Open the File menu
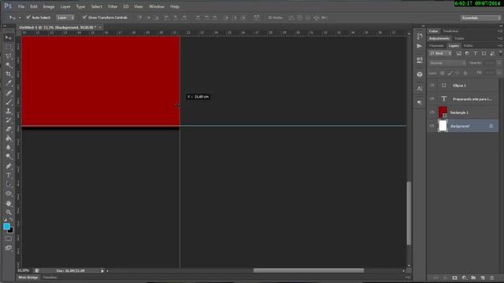Screen dimensions: 504x283 (x=21, y=6)
